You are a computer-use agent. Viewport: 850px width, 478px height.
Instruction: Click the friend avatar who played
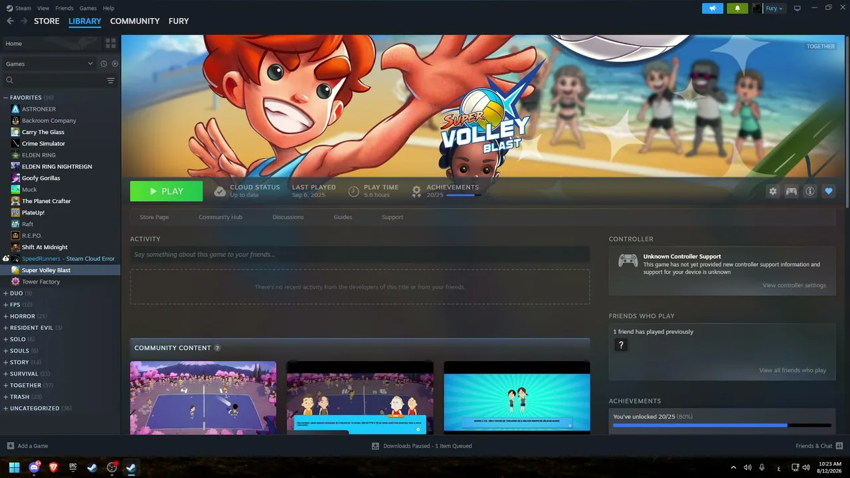(x=621, y=345)
